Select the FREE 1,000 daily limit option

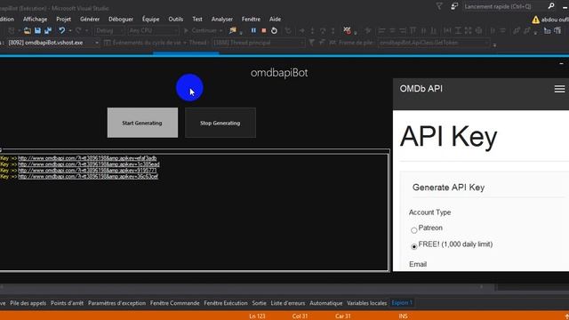413,247
